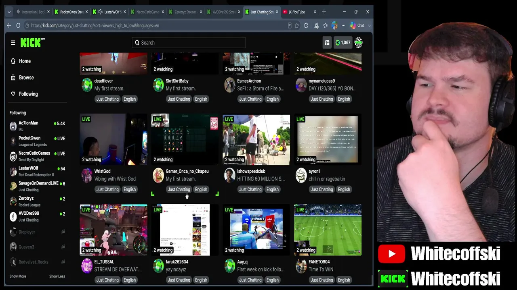517x290 pixels.
Task: Open Gamer_Onca_no_Chapeu stream thumbnail
Action: tap(185, 139)
